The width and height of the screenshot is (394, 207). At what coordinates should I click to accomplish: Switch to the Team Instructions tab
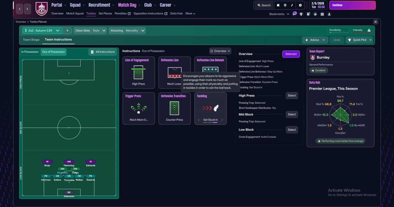click(58, 39)
